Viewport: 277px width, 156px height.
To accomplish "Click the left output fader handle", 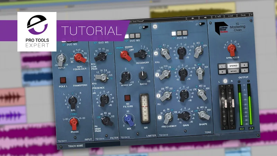I will pos(226,104).
